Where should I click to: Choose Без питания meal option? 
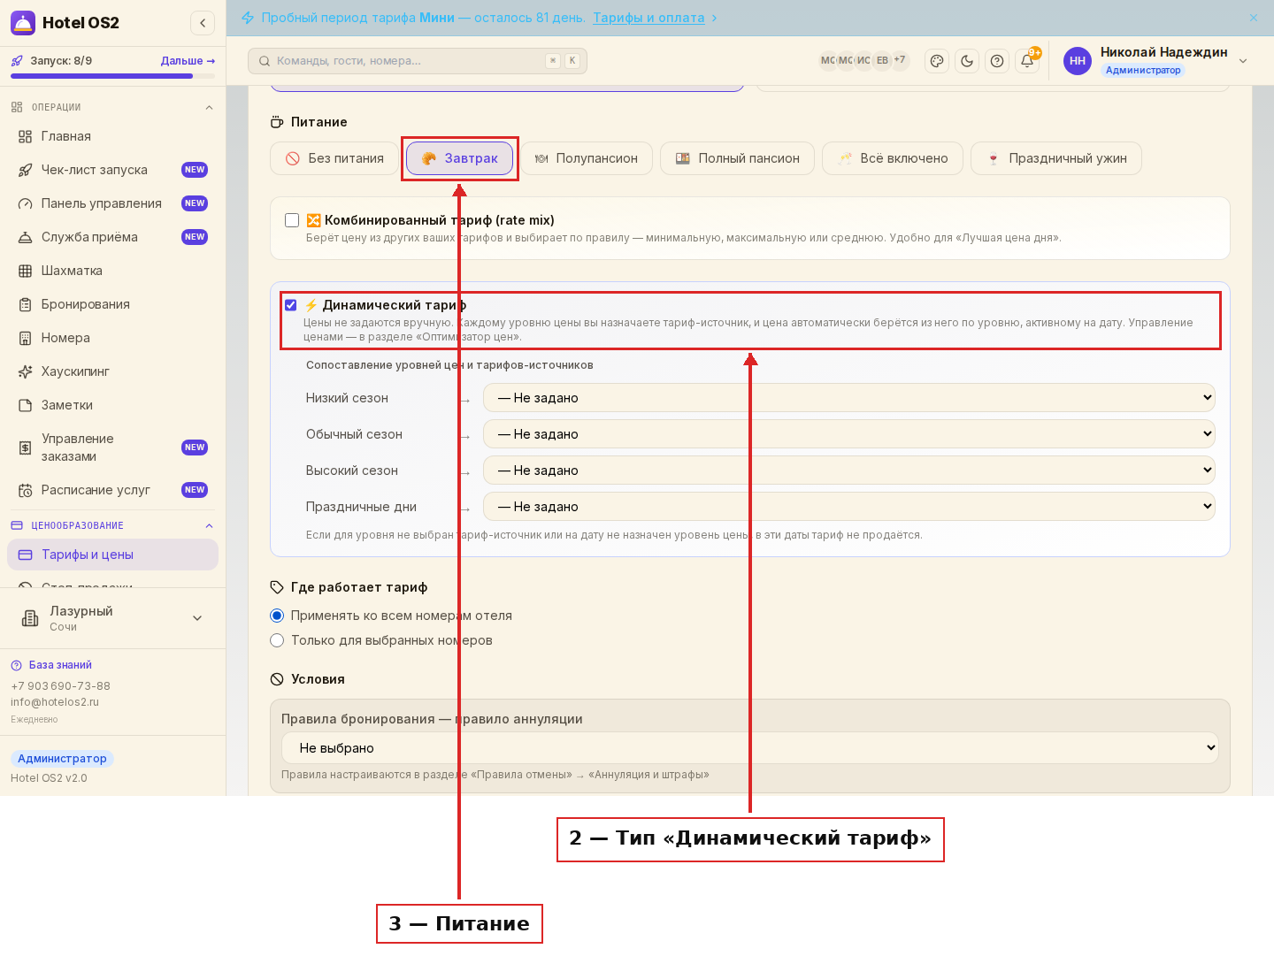click(334, 158)
